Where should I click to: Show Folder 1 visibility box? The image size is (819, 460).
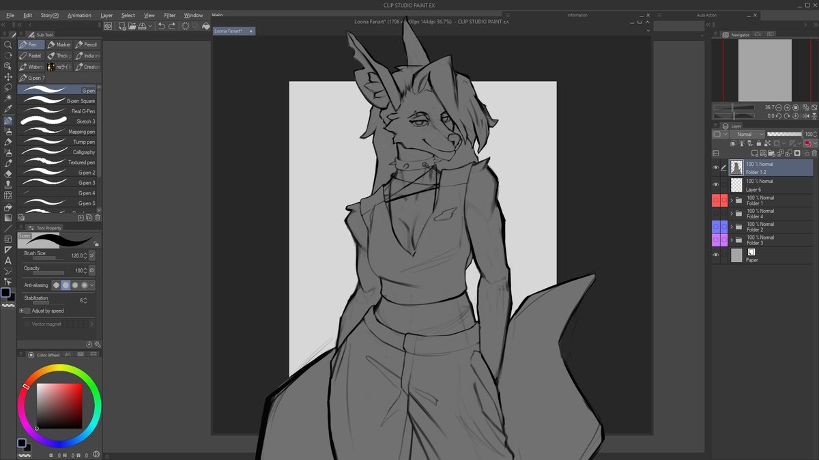click(x=716, y=201)
